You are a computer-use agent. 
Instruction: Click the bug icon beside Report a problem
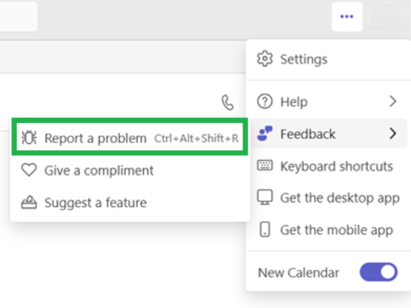pyautogui.click(x=29, y=138)
